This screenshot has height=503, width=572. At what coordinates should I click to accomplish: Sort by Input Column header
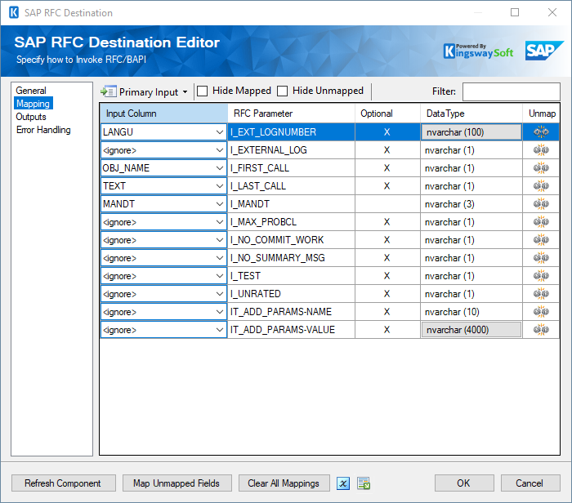point(163,114)
